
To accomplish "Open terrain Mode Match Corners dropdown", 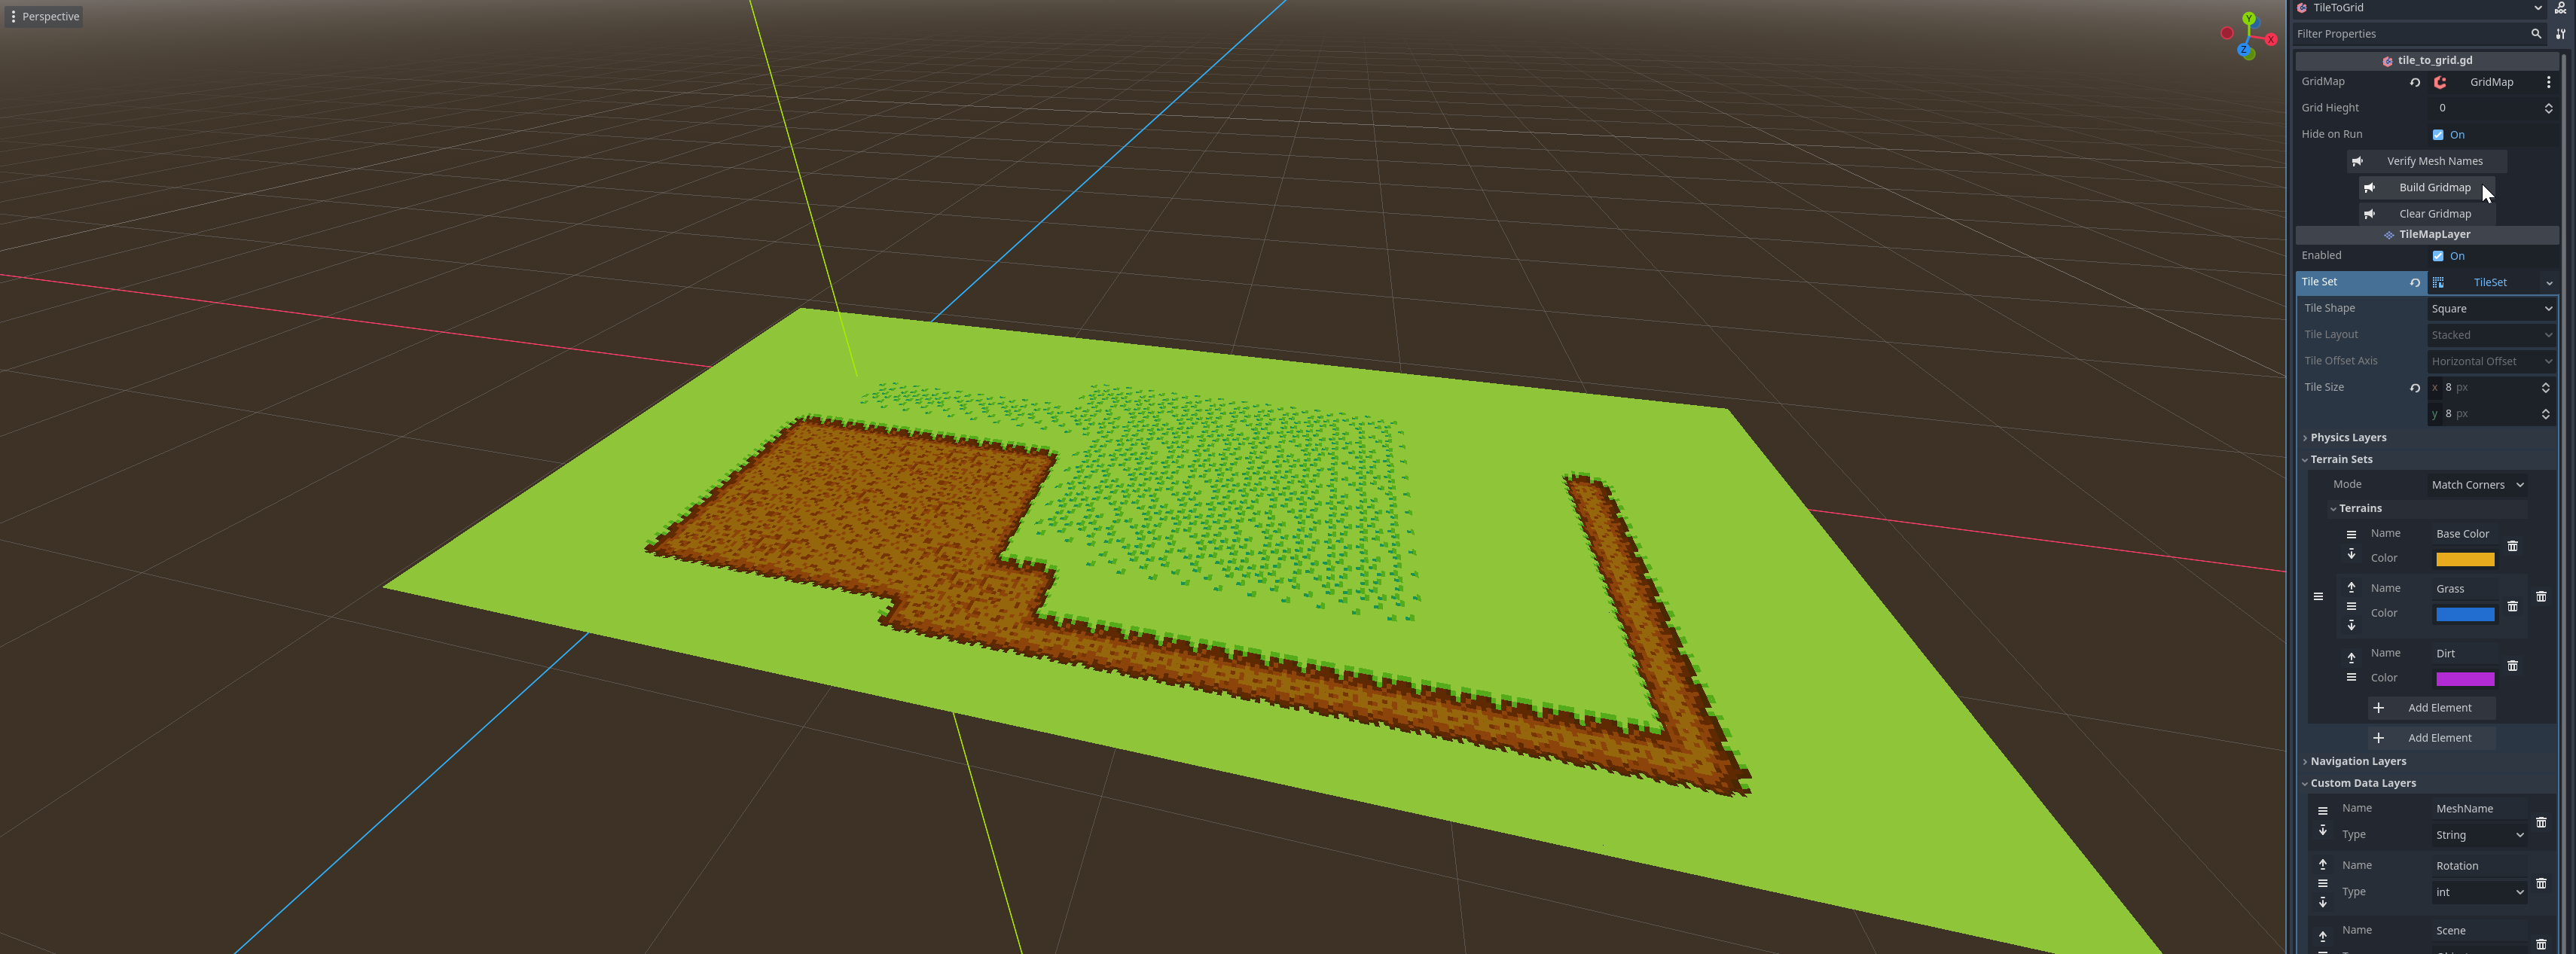I will tap(2477, 485).
